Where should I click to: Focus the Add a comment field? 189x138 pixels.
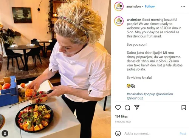pyautogui.click(x=150, y=133)
